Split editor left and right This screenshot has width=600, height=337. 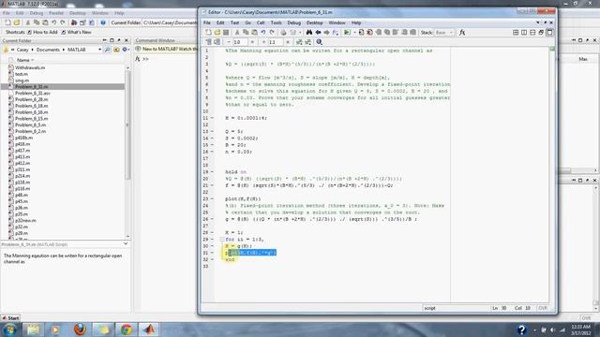(x=524, y=33)
